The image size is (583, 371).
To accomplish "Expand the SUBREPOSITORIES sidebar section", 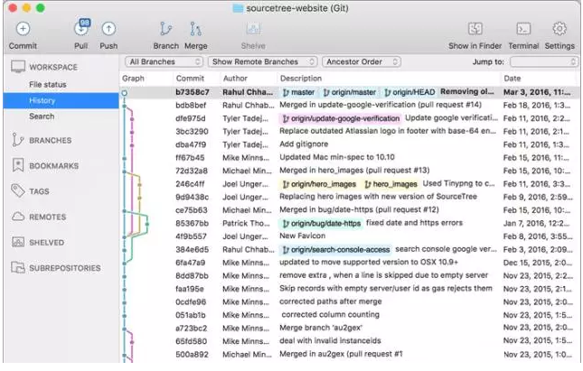I will (x=65, y=268).
